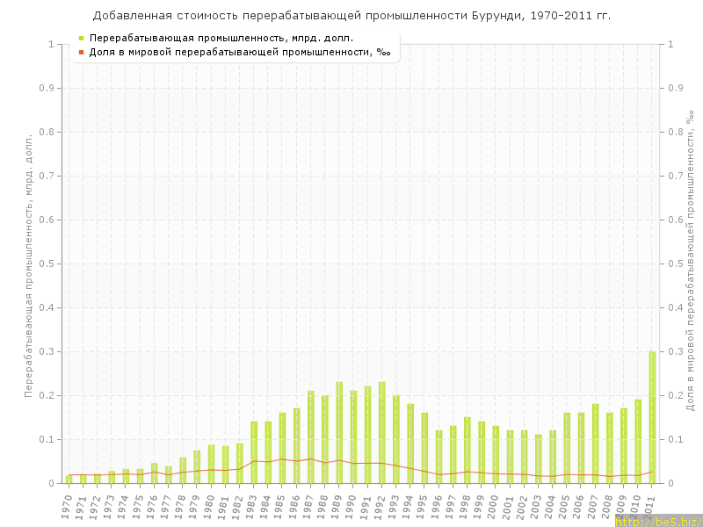703x527 pixels.
Task: Click the right vertical axis title
Action: pyautogui.click(x=692, y=263)
